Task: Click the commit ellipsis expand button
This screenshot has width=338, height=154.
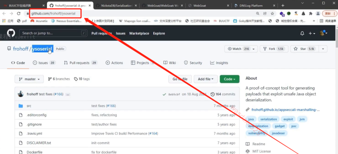Action: click(x=68, y=95)
